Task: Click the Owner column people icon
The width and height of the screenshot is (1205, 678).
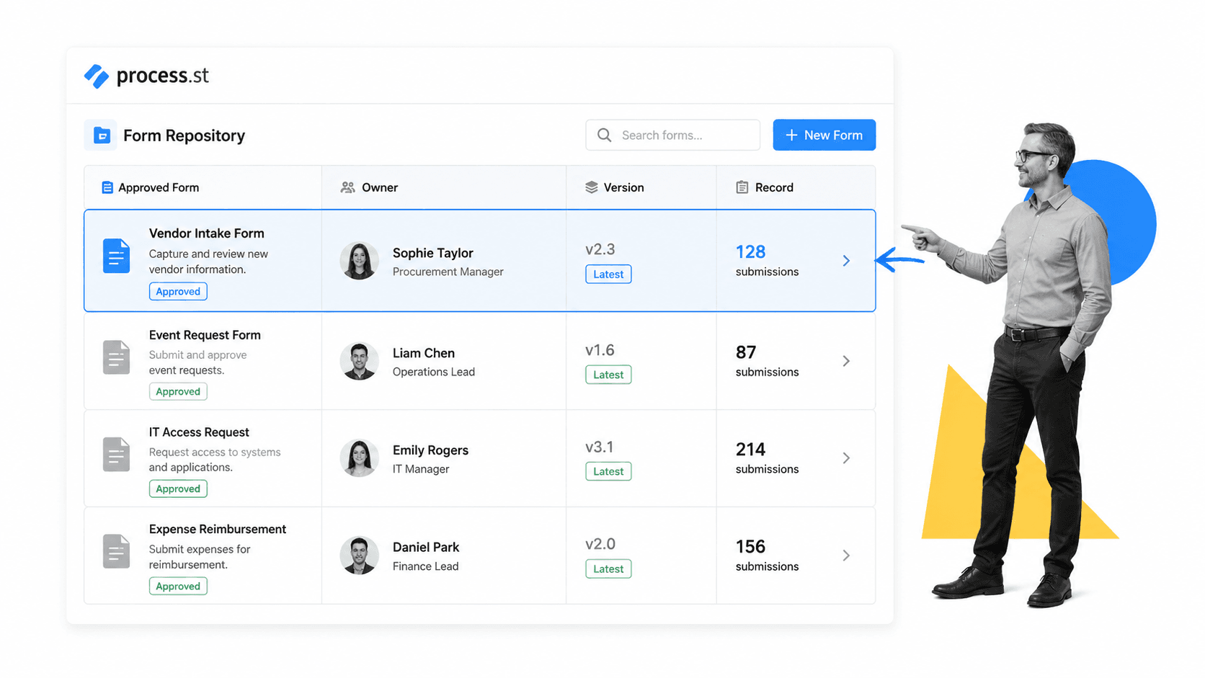Action: point(347,187)
